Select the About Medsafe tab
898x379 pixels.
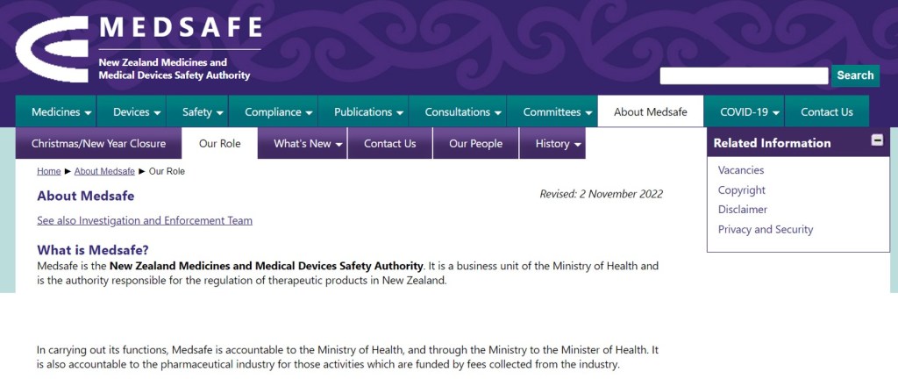tap(650, 112)
